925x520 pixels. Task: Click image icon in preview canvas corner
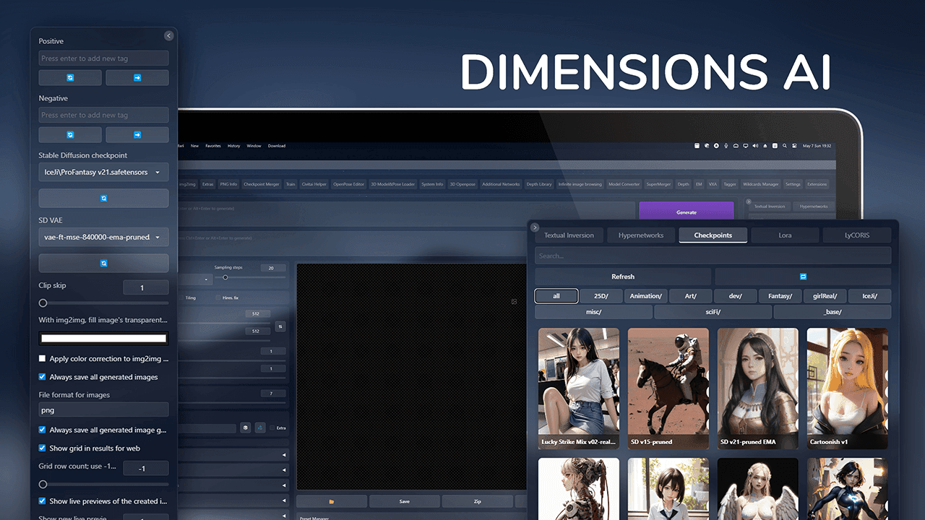[514, 301]
